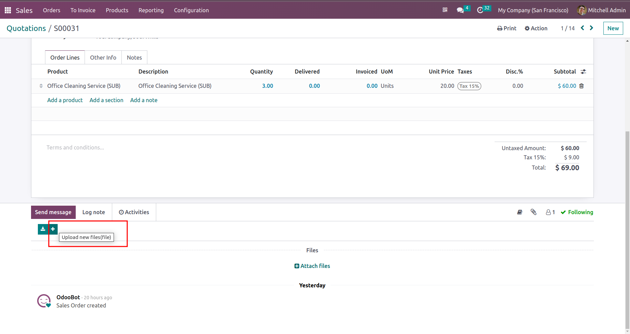Open the Print dropdown
This screenshot has height=334, width=630.
point(507,28)
